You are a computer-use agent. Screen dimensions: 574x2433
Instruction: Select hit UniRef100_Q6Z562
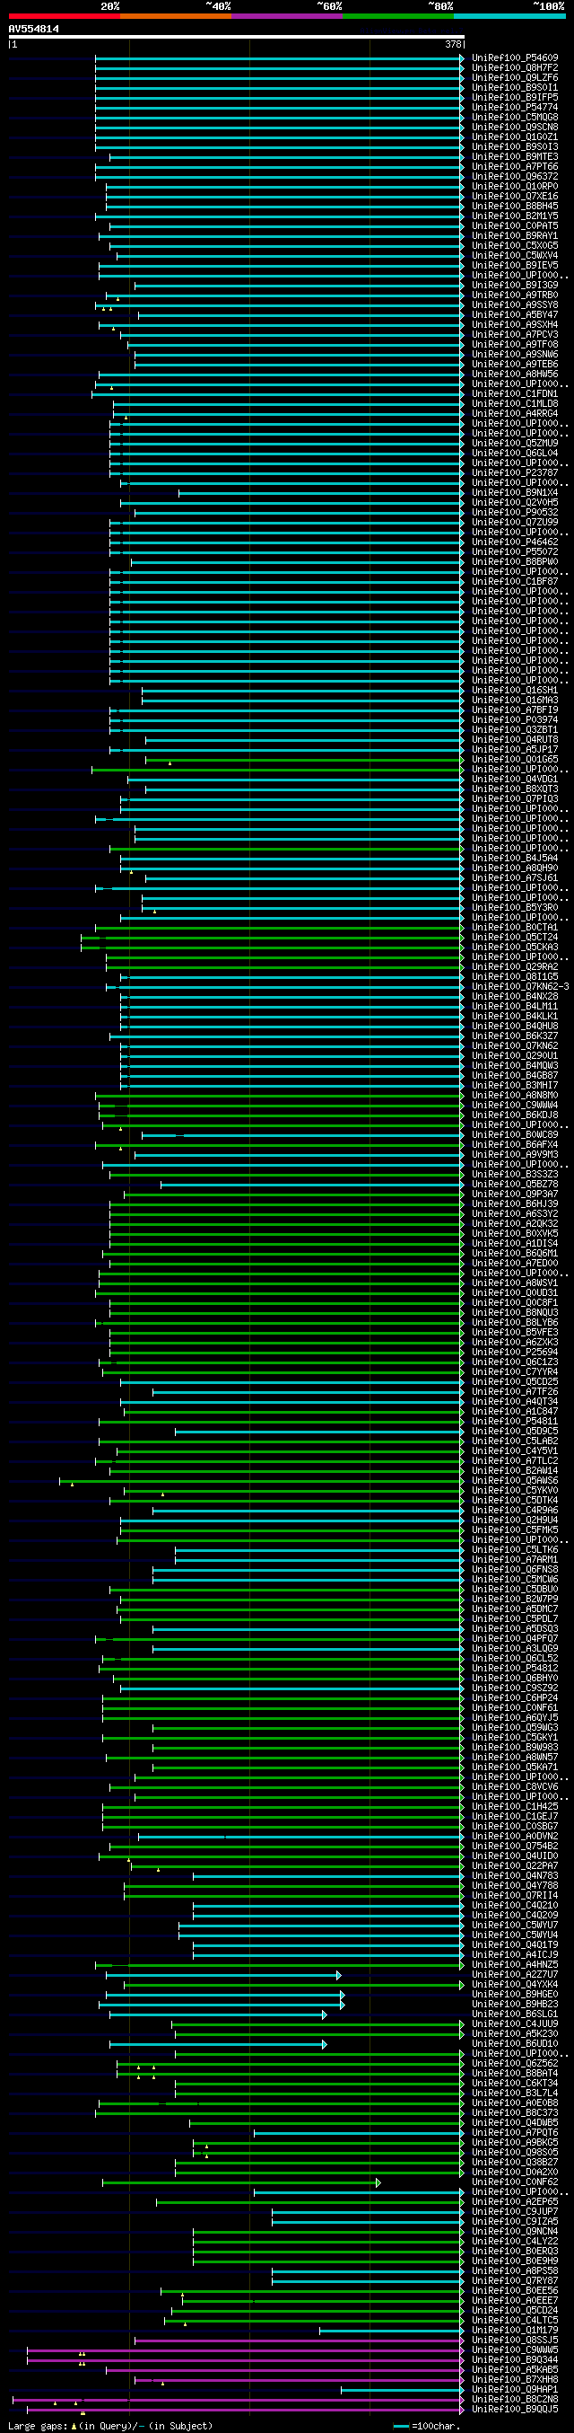[x=515, y=2063]
